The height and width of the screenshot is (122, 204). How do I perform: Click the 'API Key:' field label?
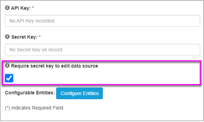pos(21,8)
